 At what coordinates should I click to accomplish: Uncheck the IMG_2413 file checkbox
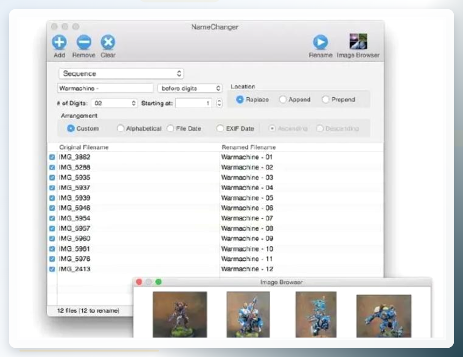[x=52, y=269]
